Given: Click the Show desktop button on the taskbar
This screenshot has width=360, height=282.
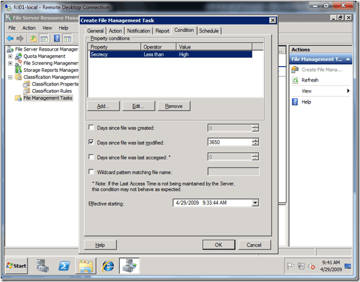Looking at the screenshot, I should point(348,266).
